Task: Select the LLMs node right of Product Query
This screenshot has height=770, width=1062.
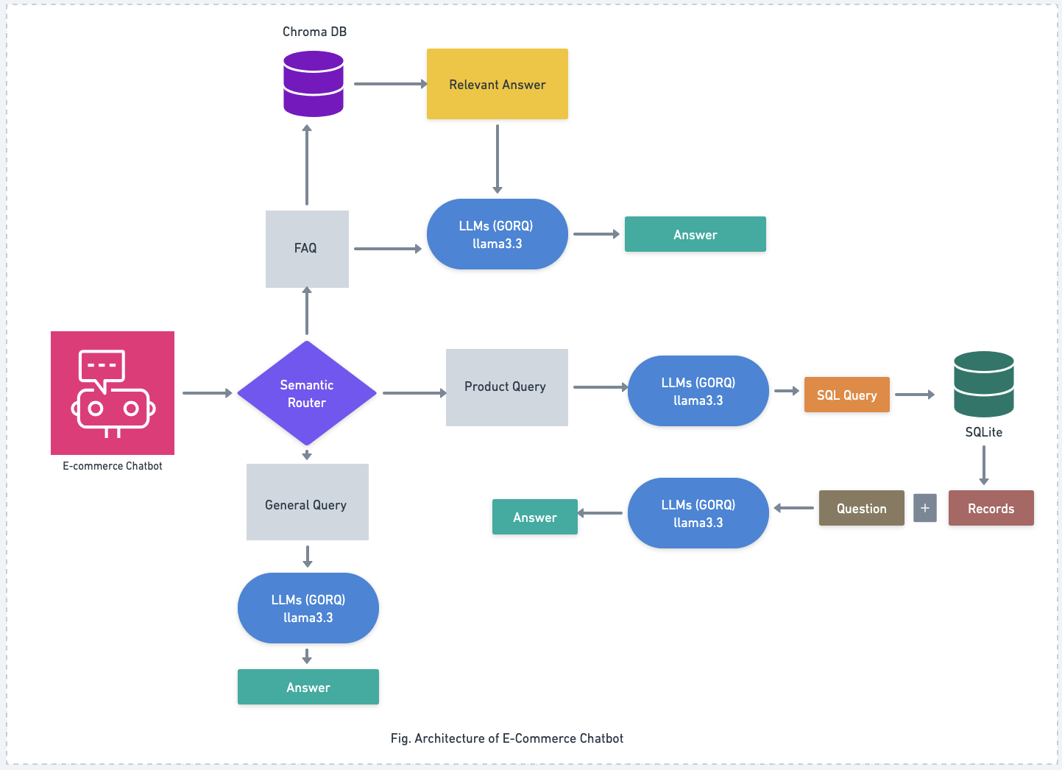Action: point(698,391)
